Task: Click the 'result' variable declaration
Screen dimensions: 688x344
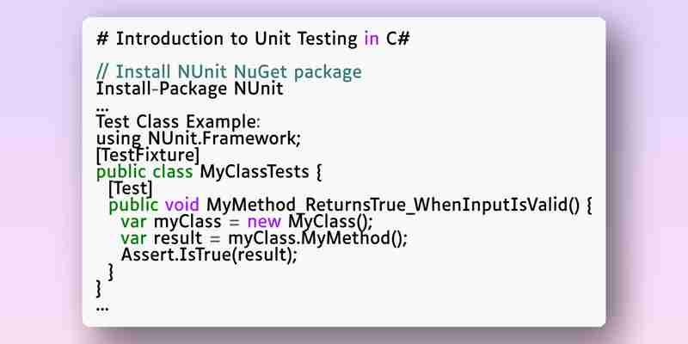Action: tap(178, 238)
